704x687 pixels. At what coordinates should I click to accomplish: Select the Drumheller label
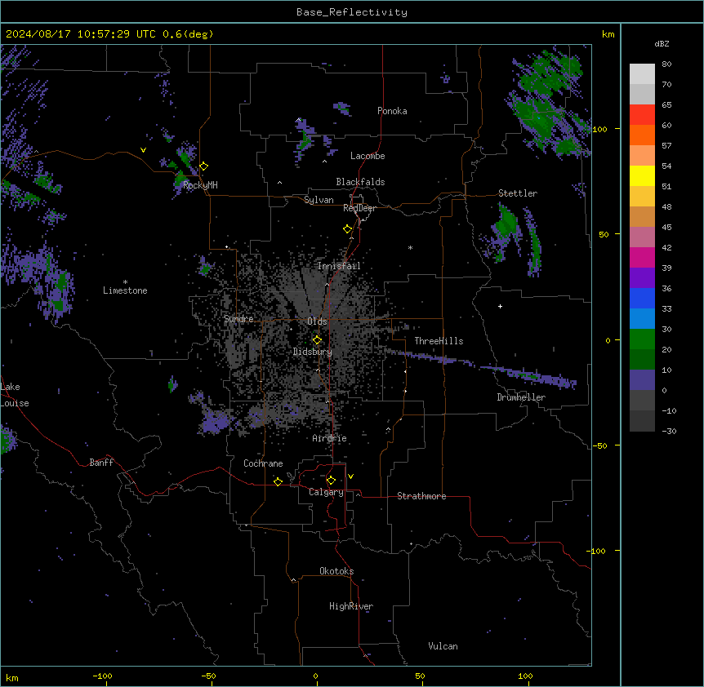click(x=521, y=397)
